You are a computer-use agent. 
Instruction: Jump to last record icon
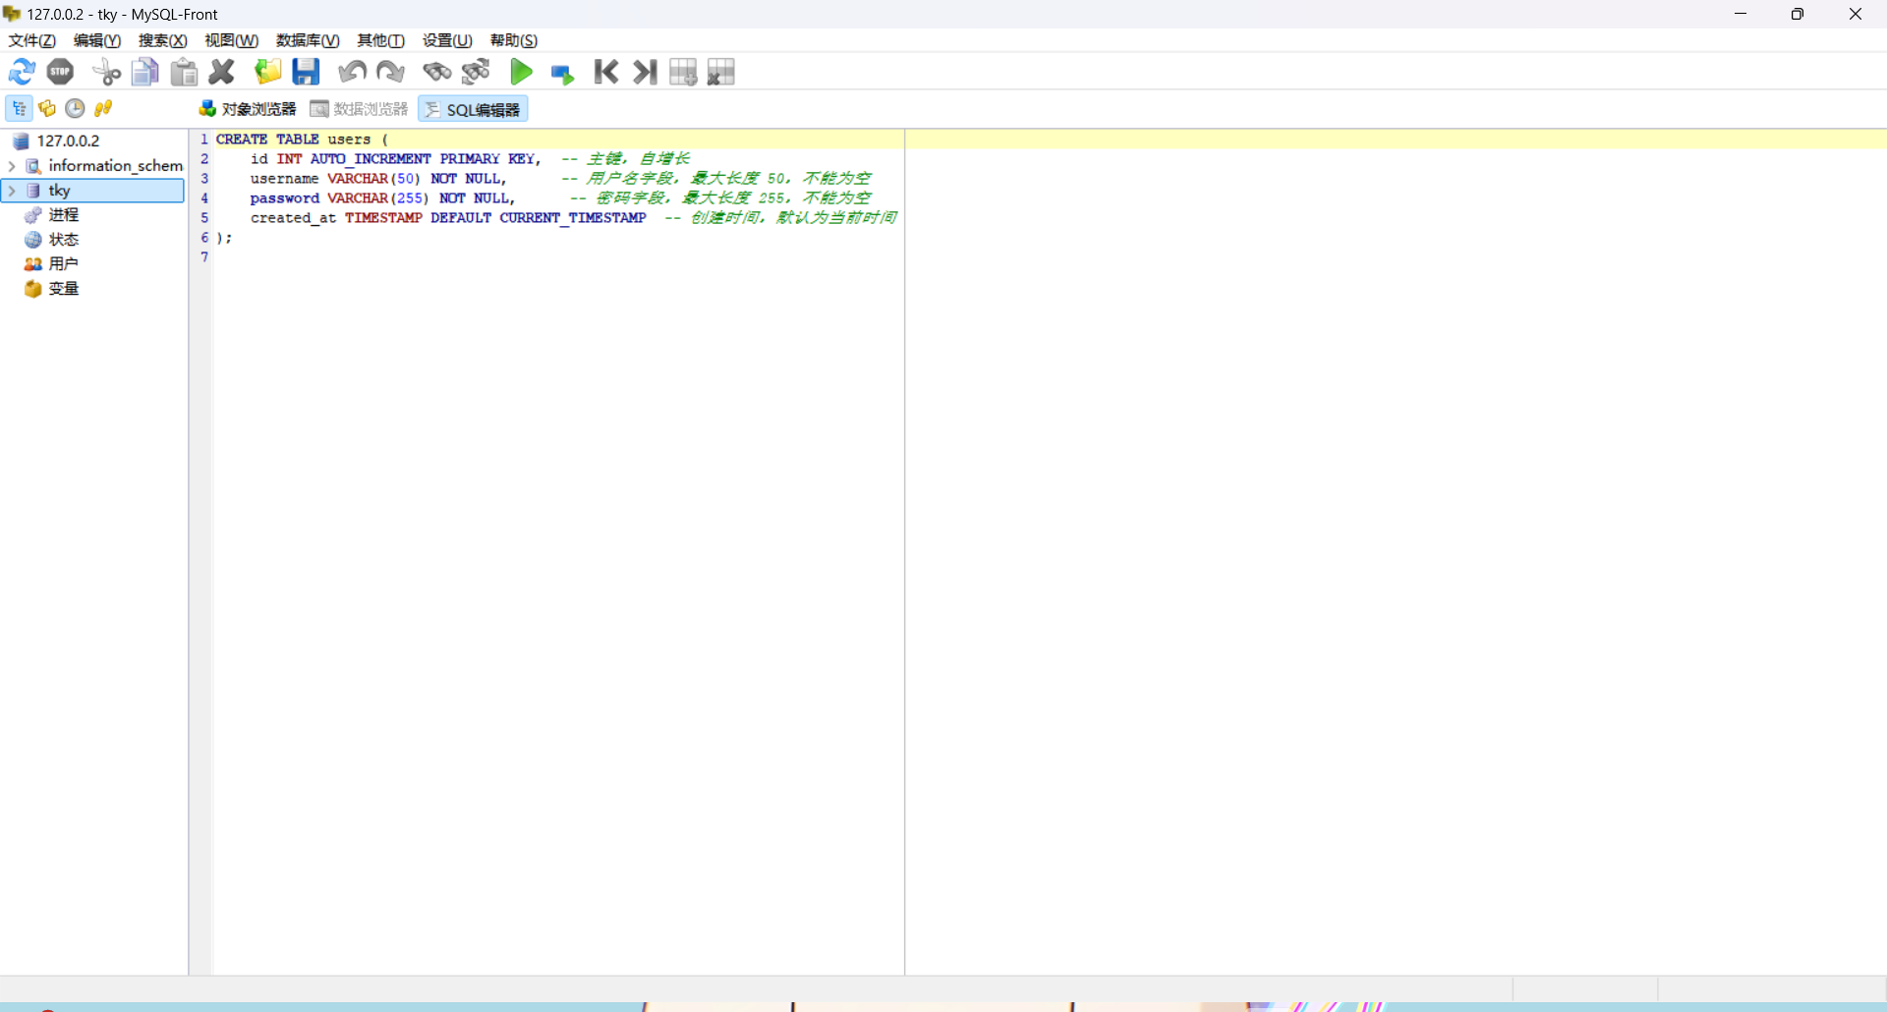(x=645, y=72)
